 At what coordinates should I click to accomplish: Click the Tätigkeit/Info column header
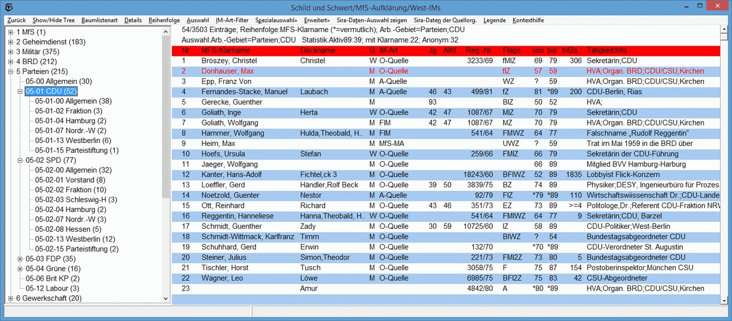(607, 51)
